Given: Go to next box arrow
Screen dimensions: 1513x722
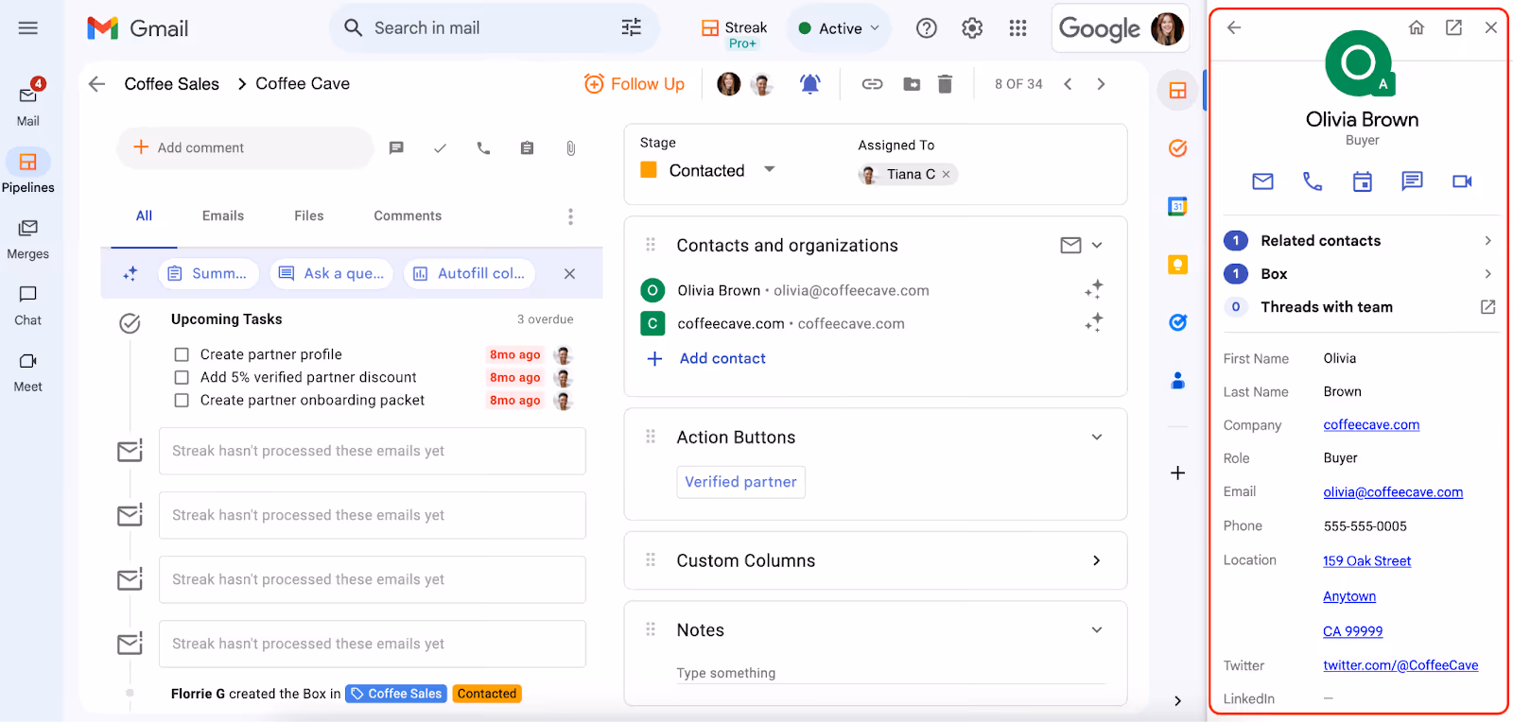Looking at the screenshot, I should click(x=1101, y=84).
